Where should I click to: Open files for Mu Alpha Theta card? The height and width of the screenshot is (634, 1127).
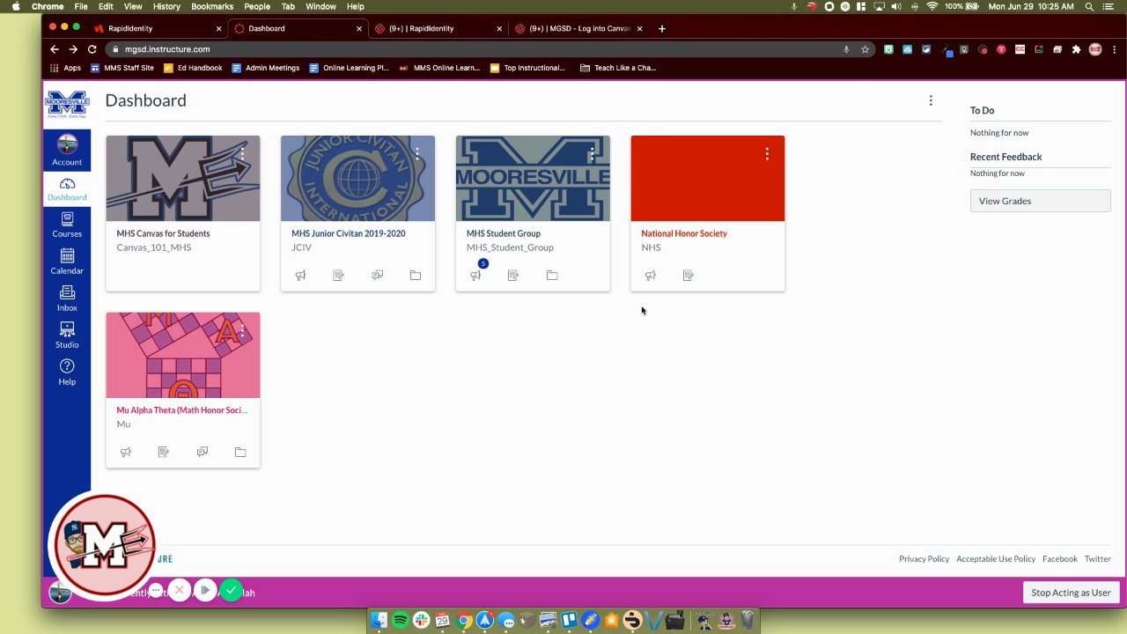tap(240, 452)
